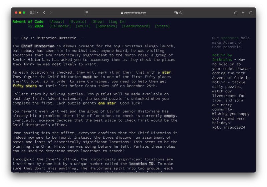
Task: Toggle the Safari sidebar icon
Action: click(32, 12)
